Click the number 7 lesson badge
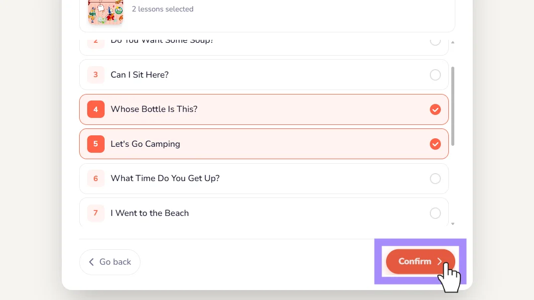Screen dimensions: 534x300 click(x=96, y=213)
